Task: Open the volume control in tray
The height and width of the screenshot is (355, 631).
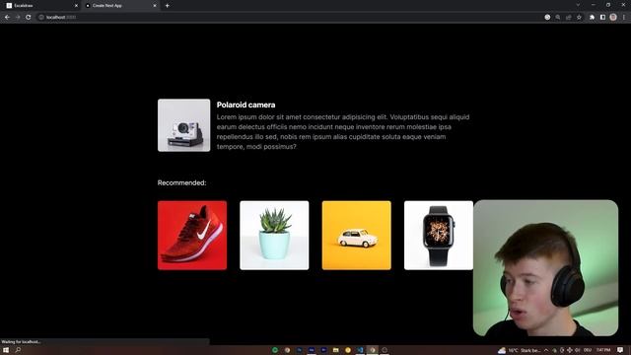Action: tap(578, 350)
